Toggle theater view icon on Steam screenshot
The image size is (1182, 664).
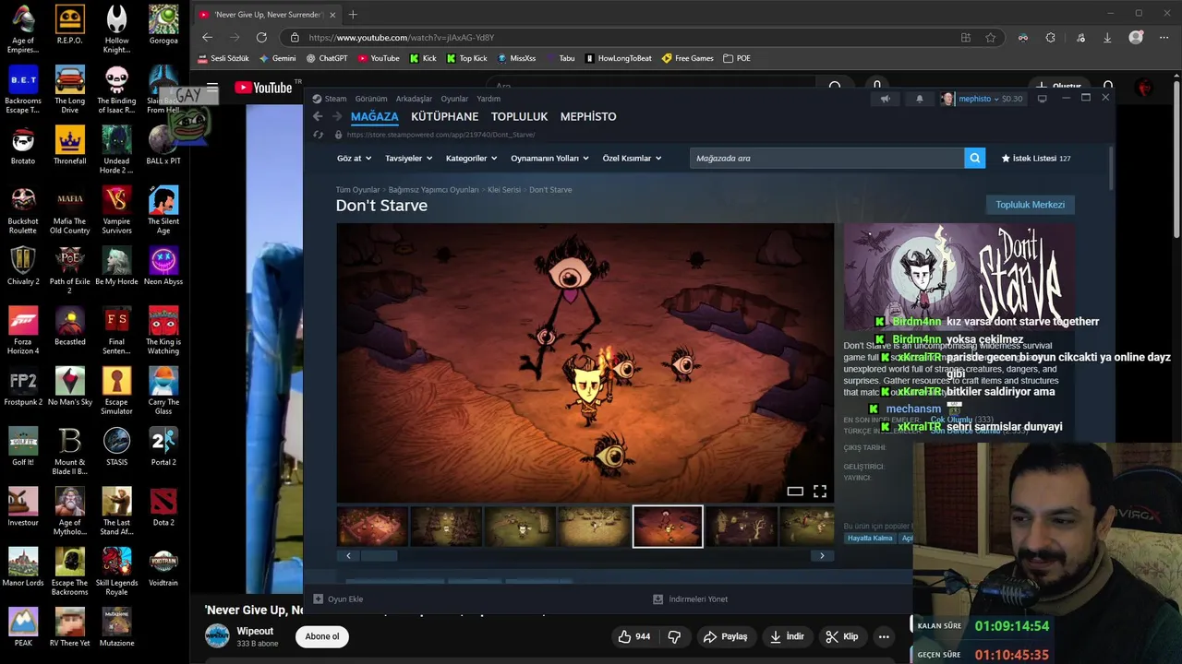tap(795, 492)
